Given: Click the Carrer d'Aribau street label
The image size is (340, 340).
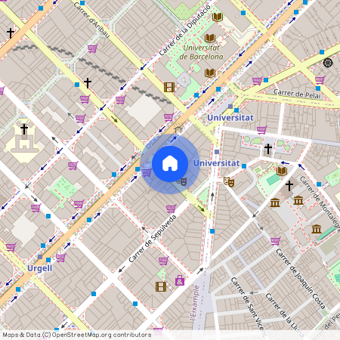Looking at the screenshot, I should point(92,20).
